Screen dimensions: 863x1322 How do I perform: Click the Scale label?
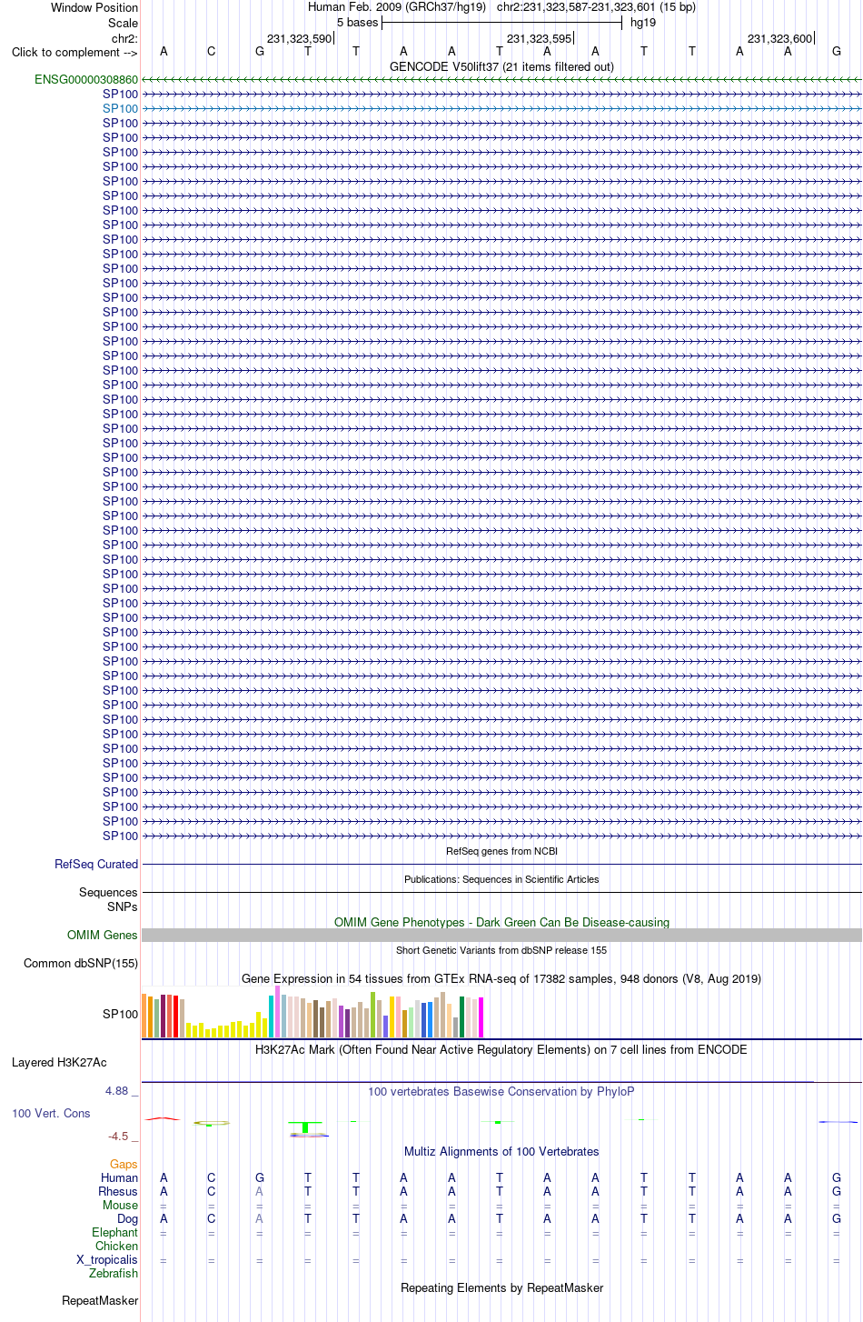pos(123,24)
